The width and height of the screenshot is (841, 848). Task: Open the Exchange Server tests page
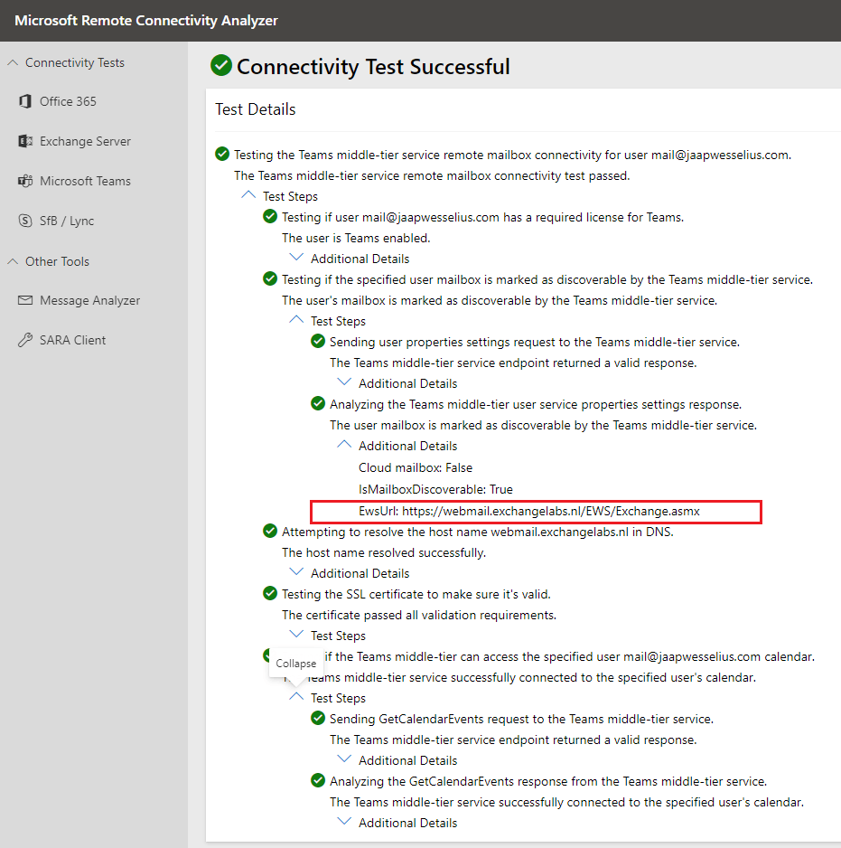click(x=85, y=141)
